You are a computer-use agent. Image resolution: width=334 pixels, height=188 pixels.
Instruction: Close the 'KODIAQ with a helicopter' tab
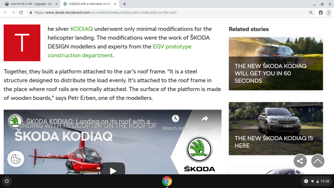click(115, 4)
